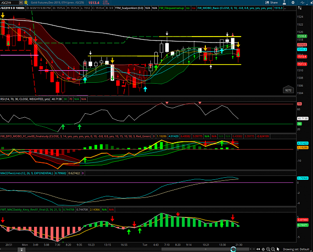Click the zoom in magnifier icon

click(x=268, y=249)
